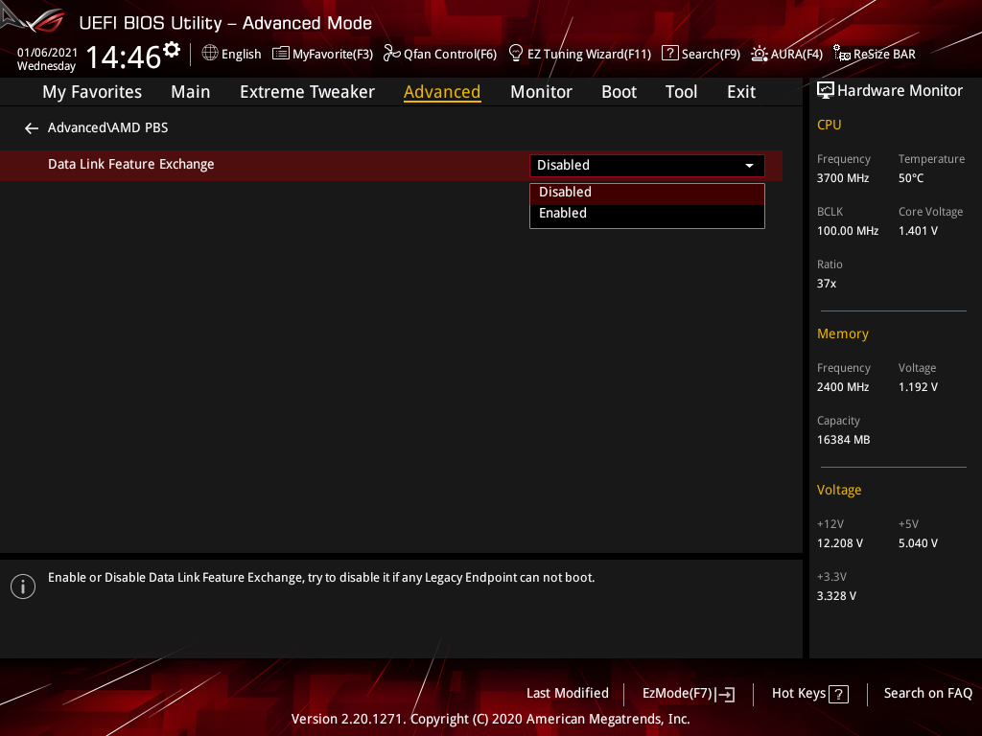Click the 3700 MHz CPU frequency value
982x736 pixels.
coord(842,178)
